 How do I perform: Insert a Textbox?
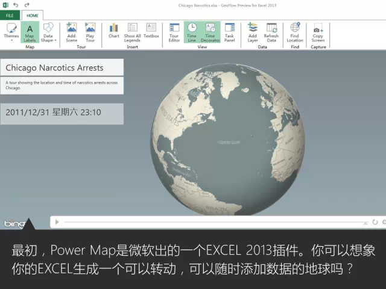coord(151,31)
